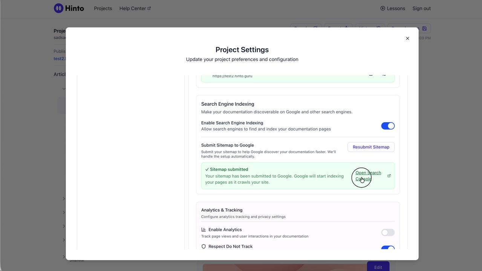
Task: Turn on the Enable Analytics toggle
Action: 387,233
